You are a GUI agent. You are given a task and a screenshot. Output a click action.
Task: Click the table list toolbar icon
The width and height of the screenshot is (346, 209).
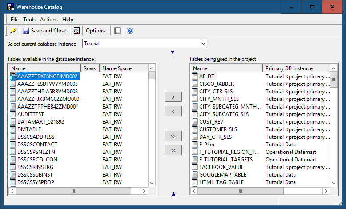(x=117, y=31)
